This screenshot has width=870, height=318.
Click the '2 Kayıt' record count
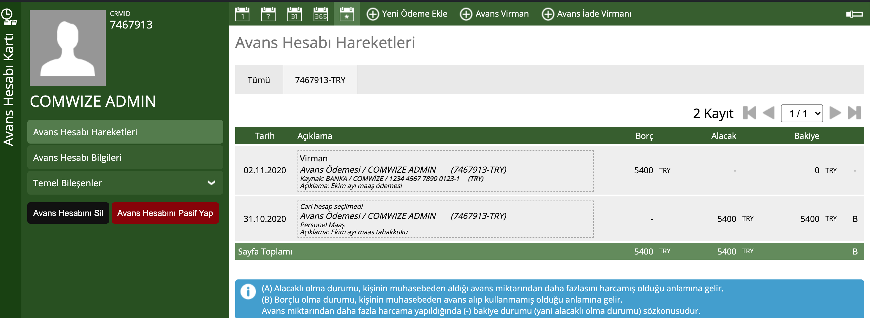713,113
